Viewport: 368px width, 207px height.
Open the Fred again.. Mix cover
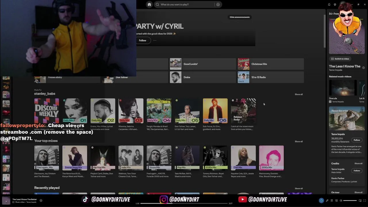point(47,158)
